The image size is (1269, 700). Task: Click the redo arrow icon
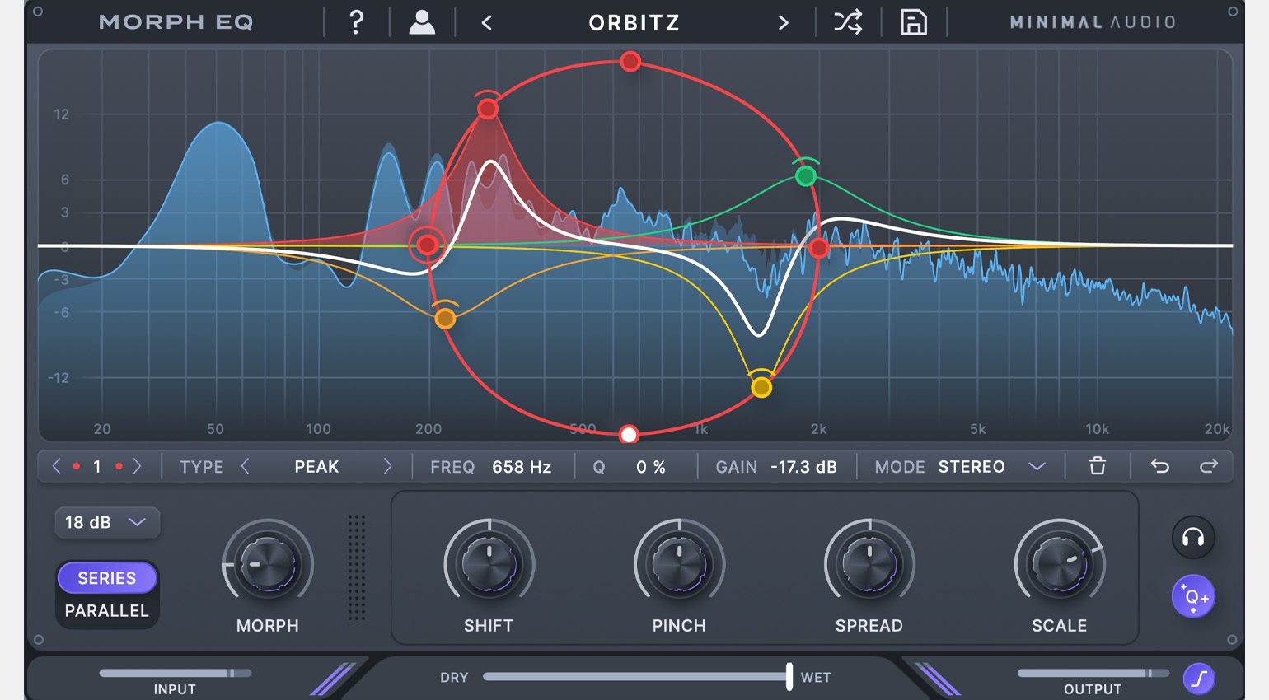1208,466
